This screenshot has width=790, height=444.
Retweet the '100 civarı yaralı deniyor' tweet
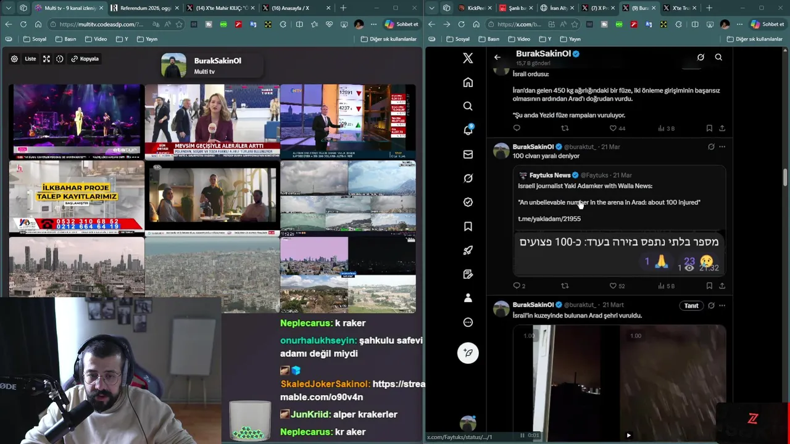coord(564,286)
